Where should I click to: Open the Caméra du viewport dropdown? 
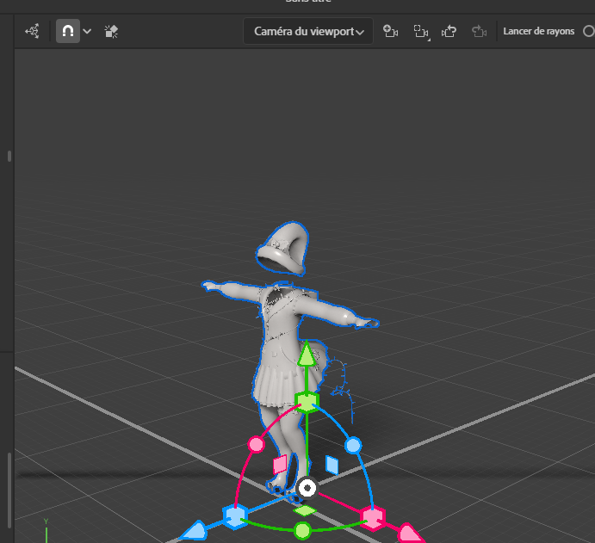[308, 31]
